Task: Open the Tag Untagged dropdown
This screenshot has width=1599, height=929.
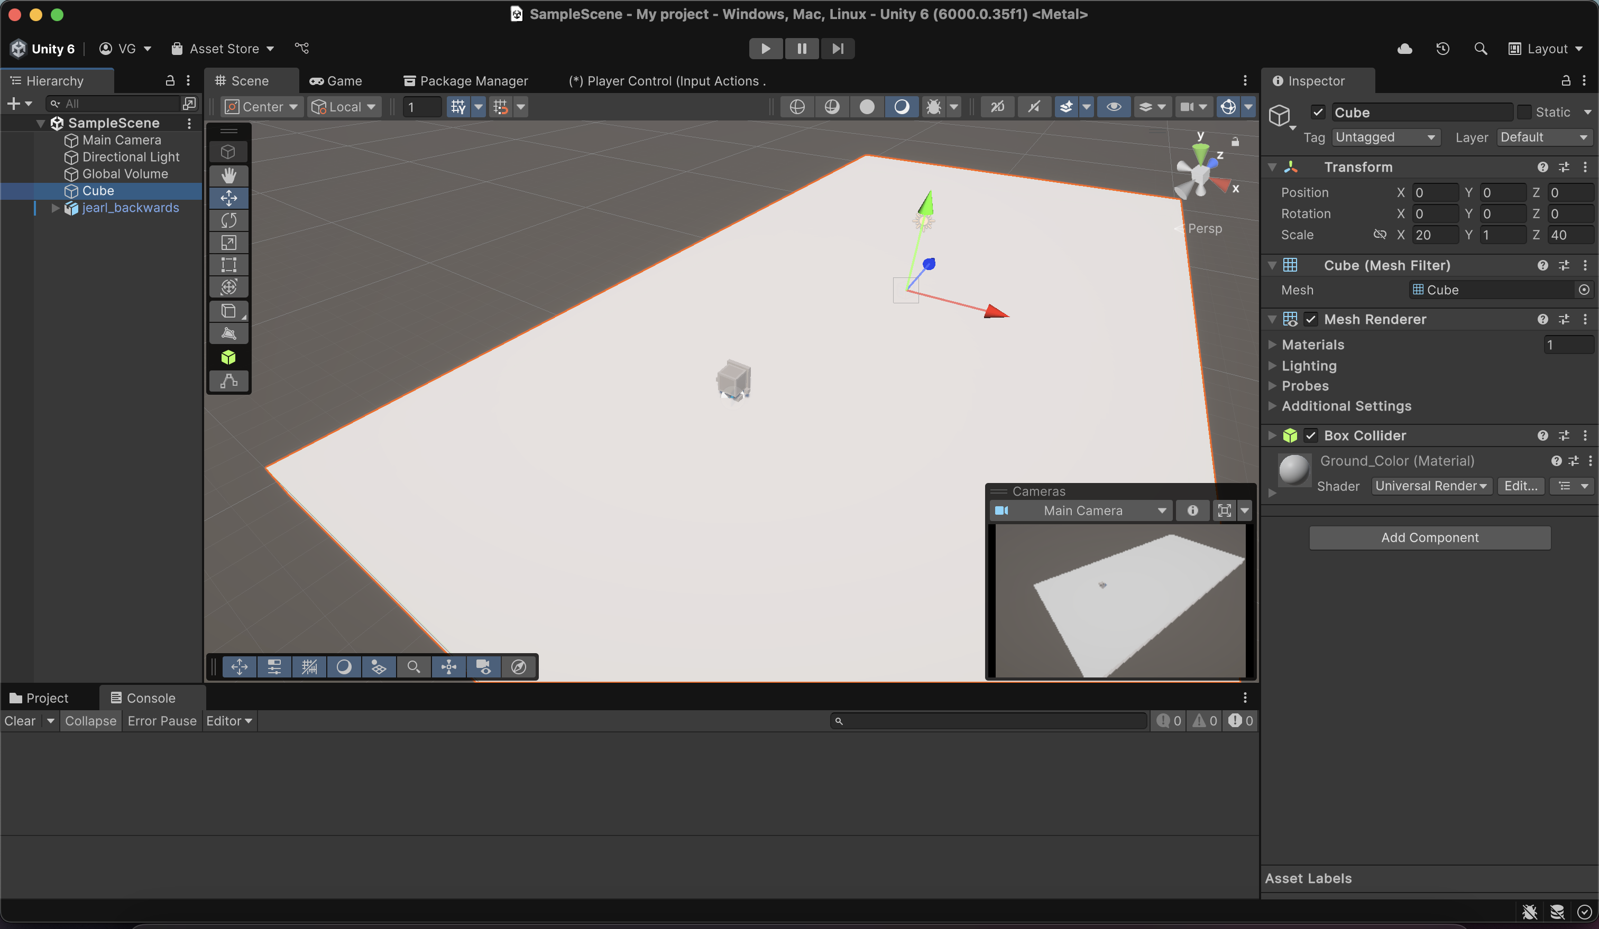Action: click(1386, 137)
